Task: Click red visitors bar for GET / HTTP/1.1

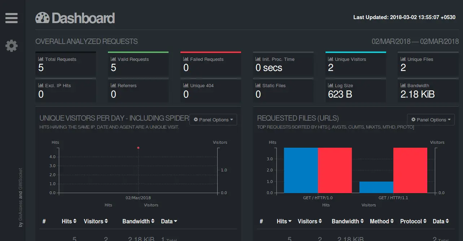Action: pyautogui.click(x=410, y=170)
